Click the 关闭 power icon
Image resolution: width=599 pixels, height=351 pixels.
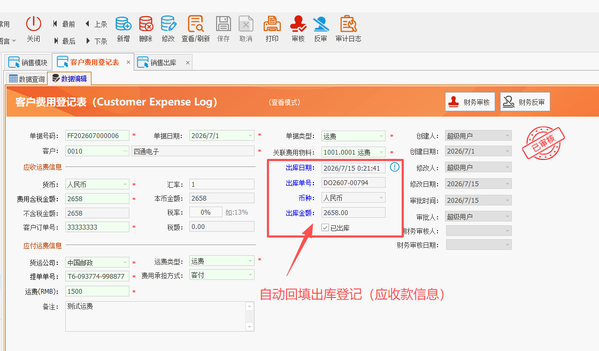(x=33, y=24)
